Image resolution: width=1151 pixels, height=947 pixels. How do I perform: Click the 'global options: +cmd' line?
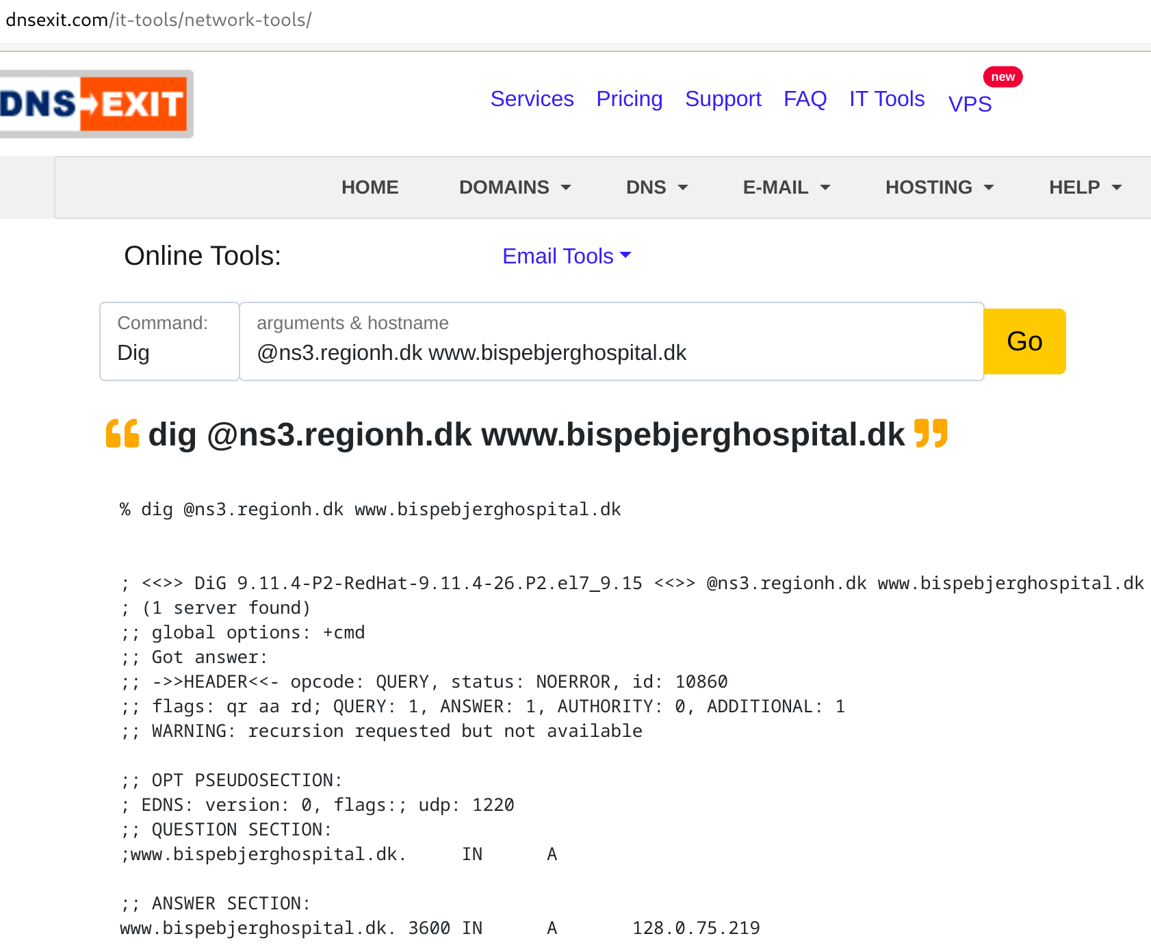[242, 633]
